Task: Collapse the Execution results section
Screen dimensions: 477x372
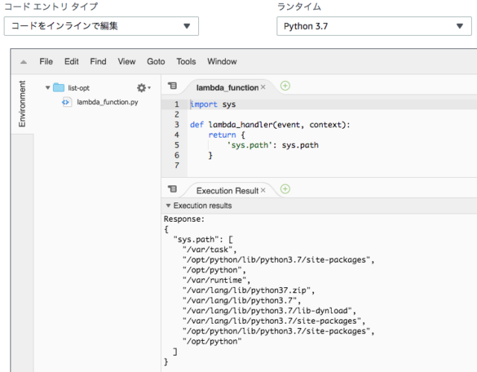Action: (168, 205)
